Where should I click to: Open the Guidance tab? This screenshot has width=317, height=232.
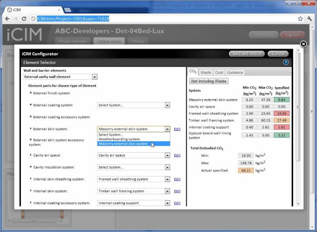(x=235, y=72)
